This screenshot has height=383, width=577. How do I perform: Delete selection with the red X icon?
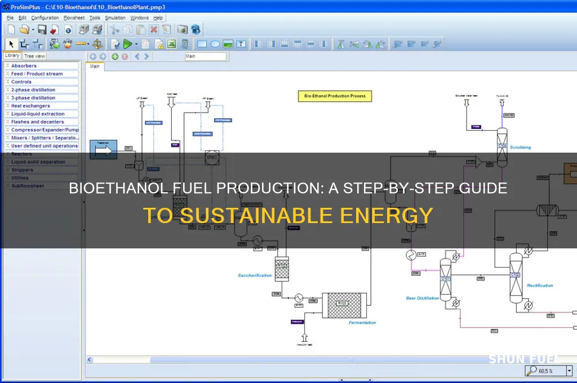[154, 30]
